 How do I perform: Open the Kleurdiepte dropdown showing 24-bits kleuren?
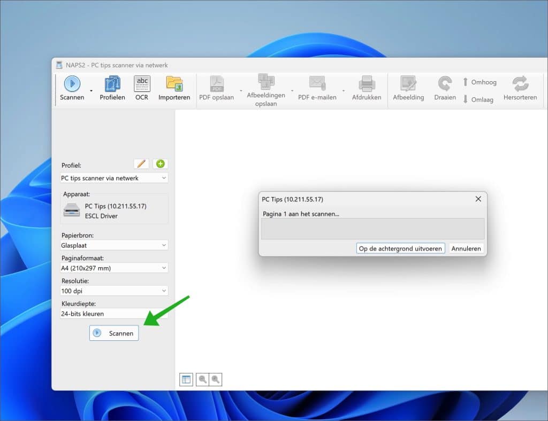(114, 314)
